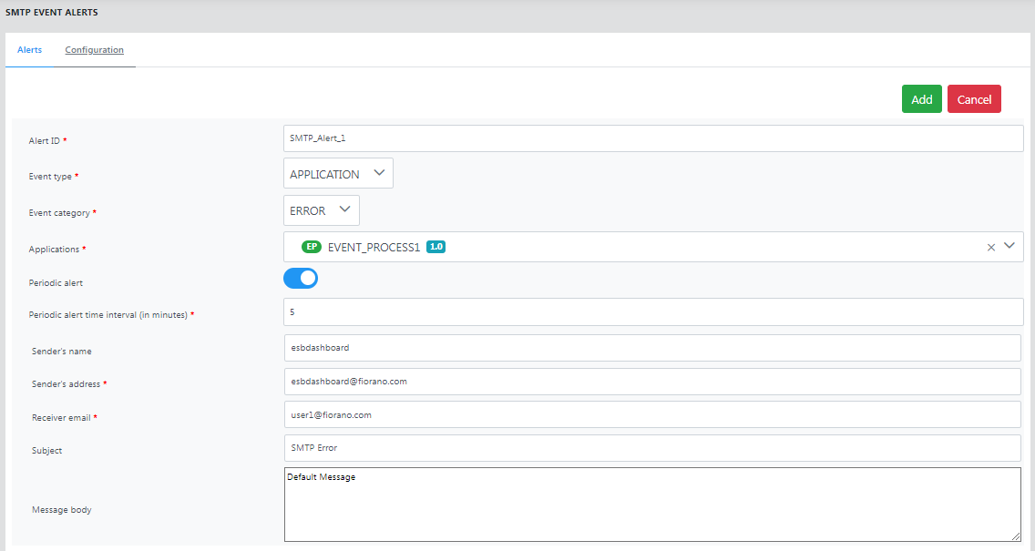Click the Message body label

61,509
